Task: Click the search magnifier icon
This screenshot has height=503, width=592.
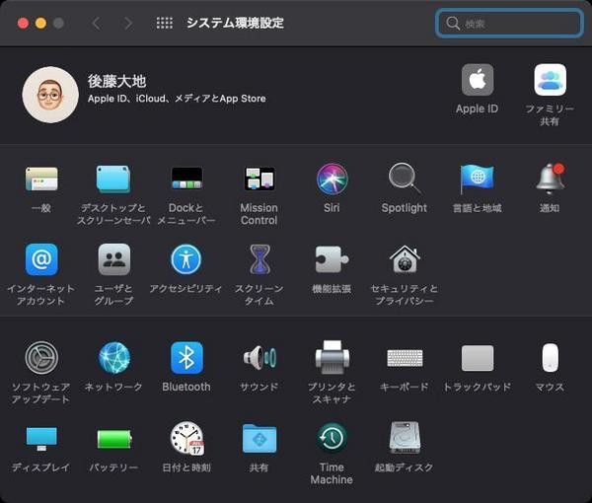Action: 452,24
